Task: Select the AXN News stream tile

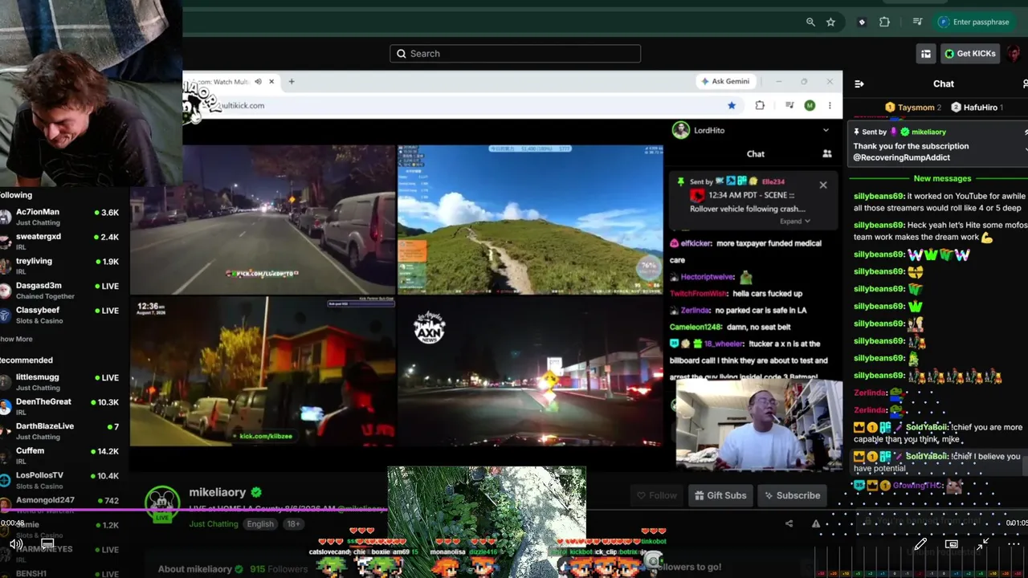Action: (531, 371)
